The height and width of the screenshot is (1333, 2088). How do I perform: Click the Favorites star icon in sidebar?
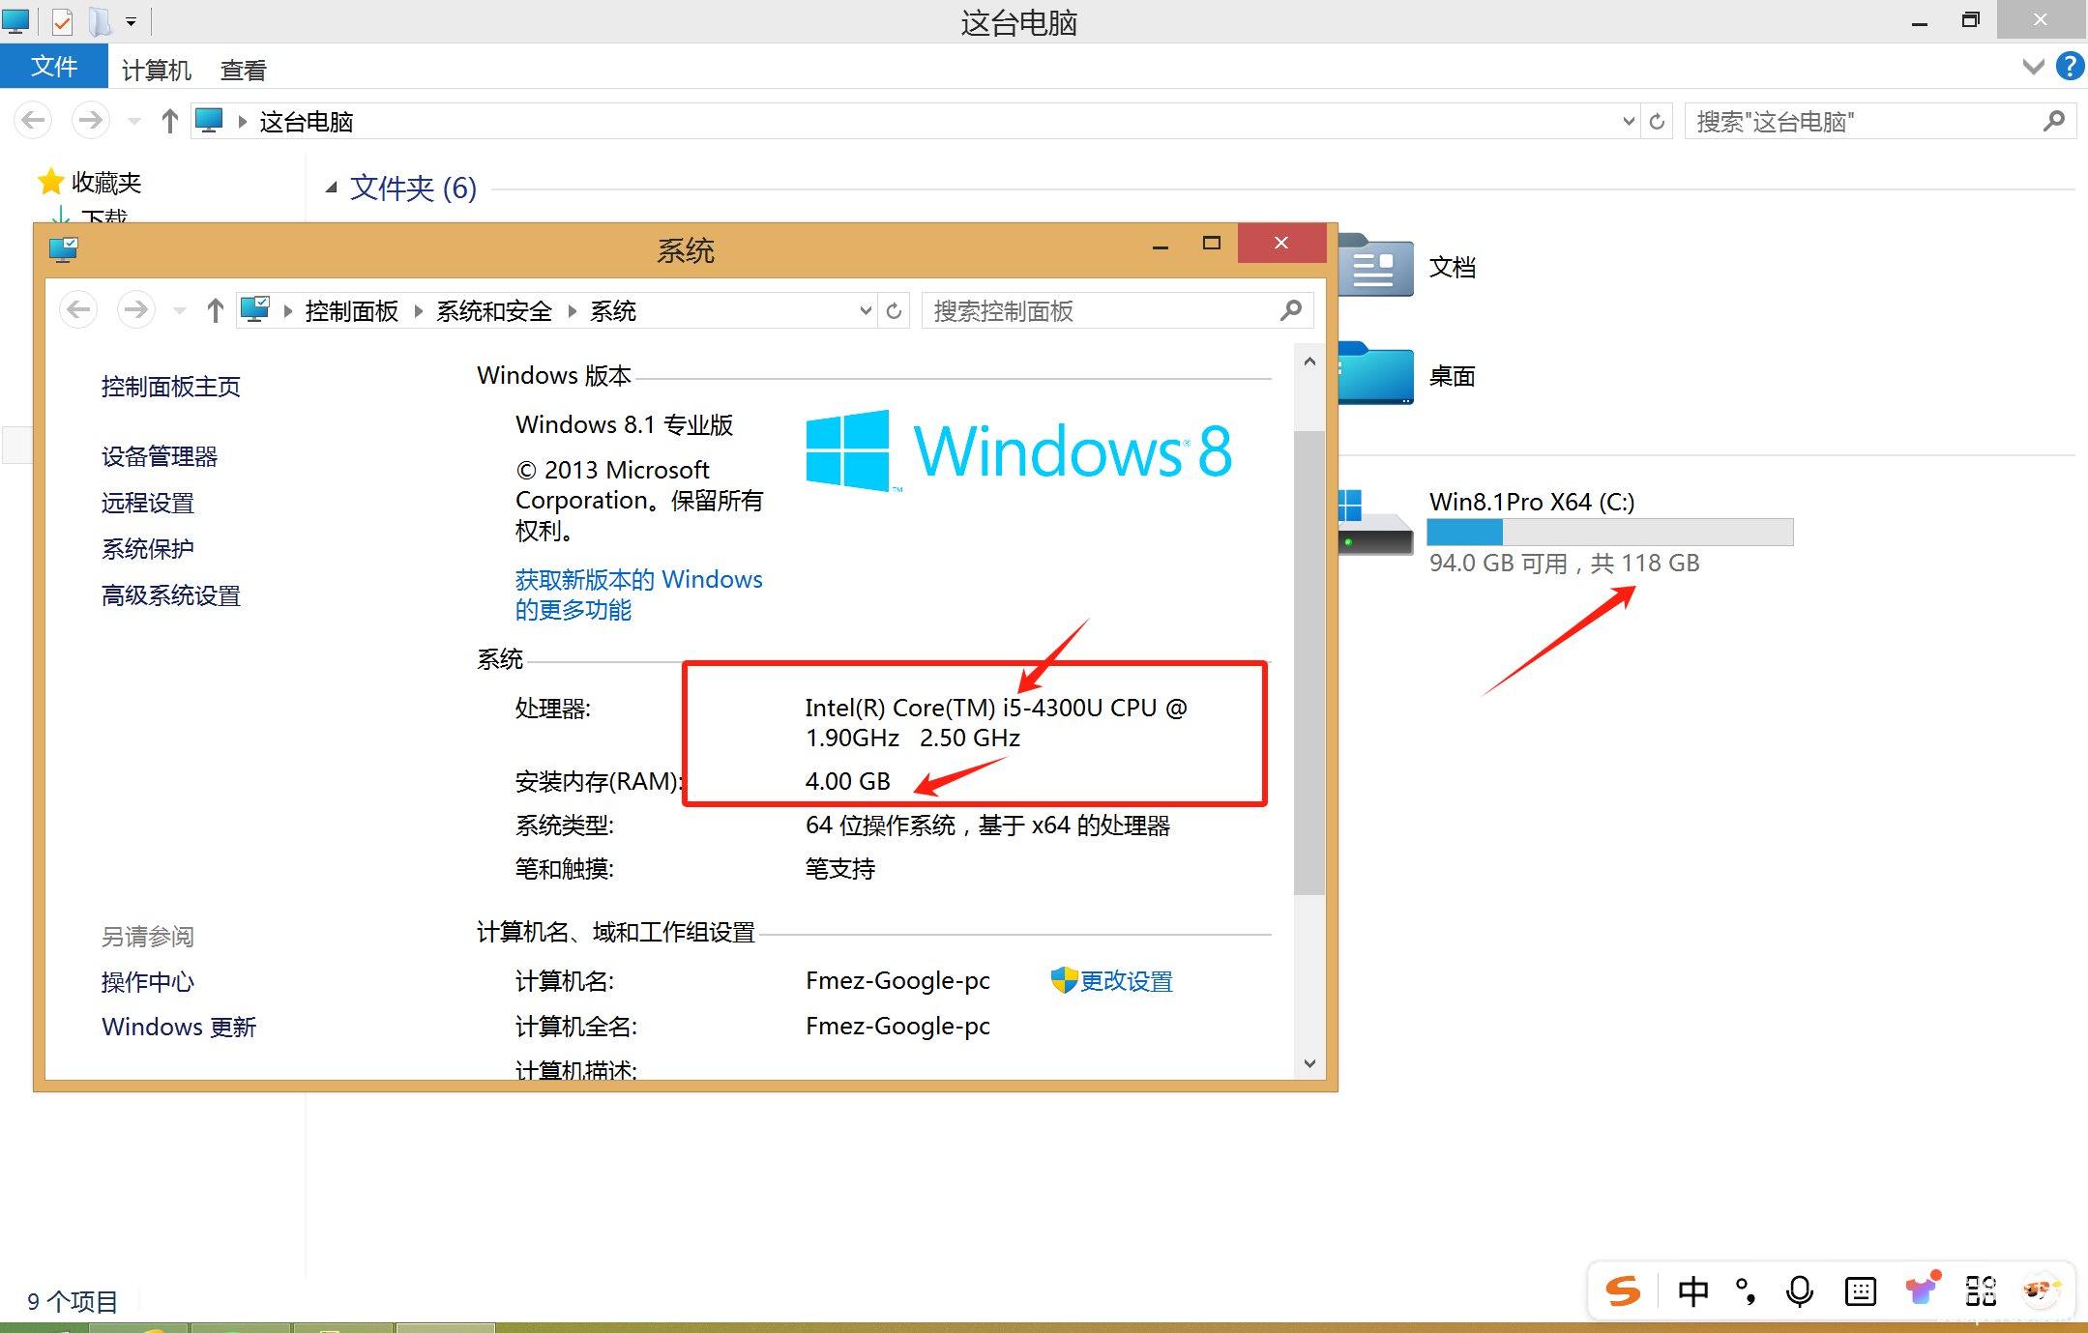(50, 181)
